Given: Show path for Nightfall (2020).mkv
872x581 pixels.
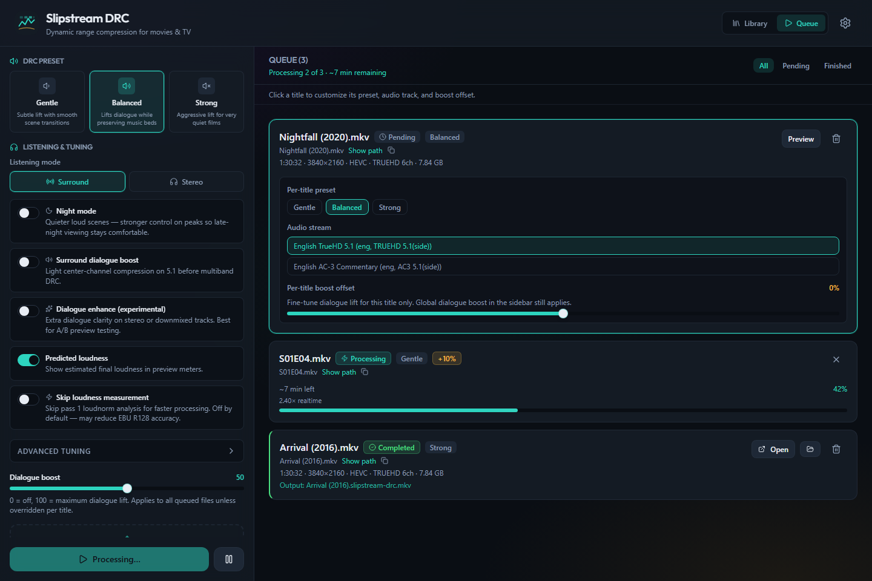Looking at the screenshot, I should tap(365, 151).
